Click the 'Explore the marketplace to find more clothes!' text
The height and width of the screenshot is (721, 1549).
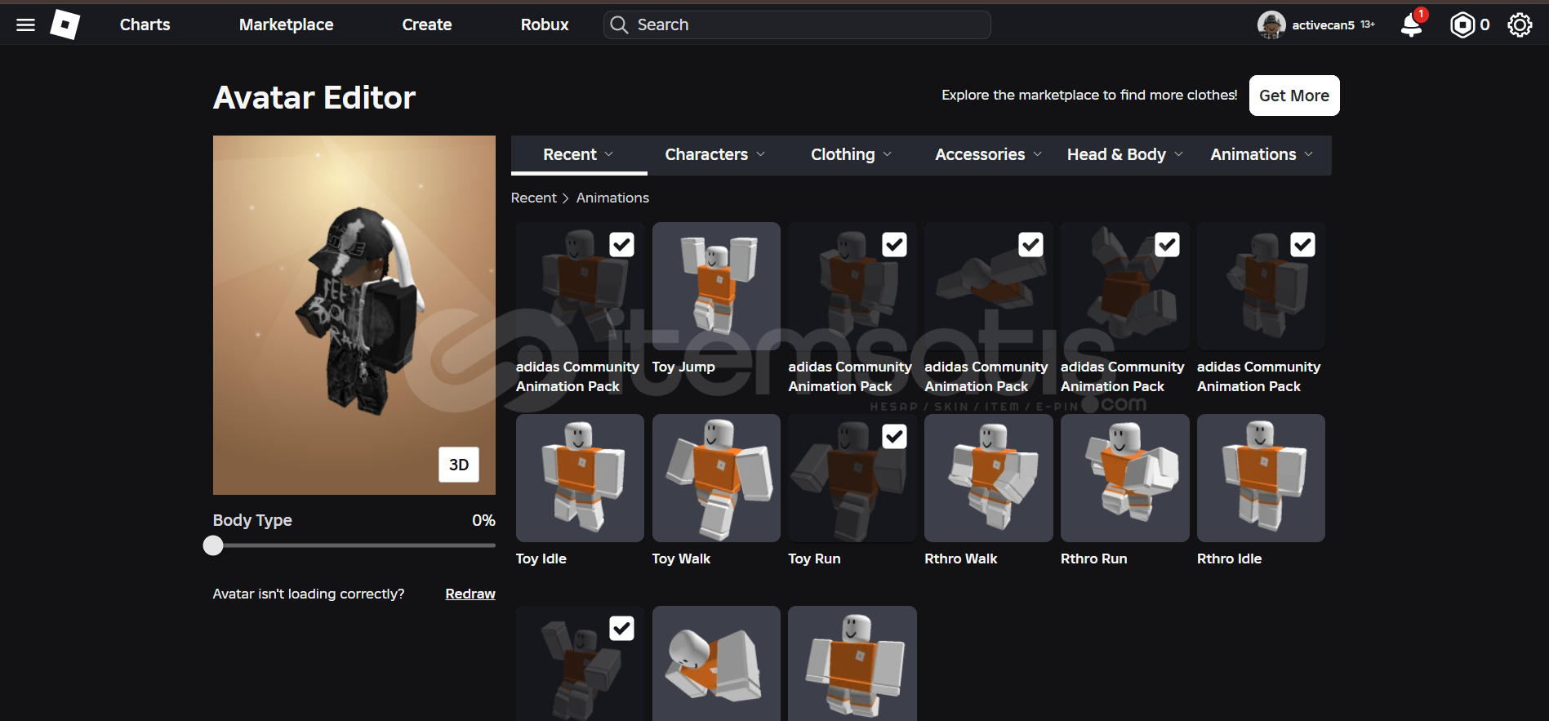click(x=1089, y=95)
